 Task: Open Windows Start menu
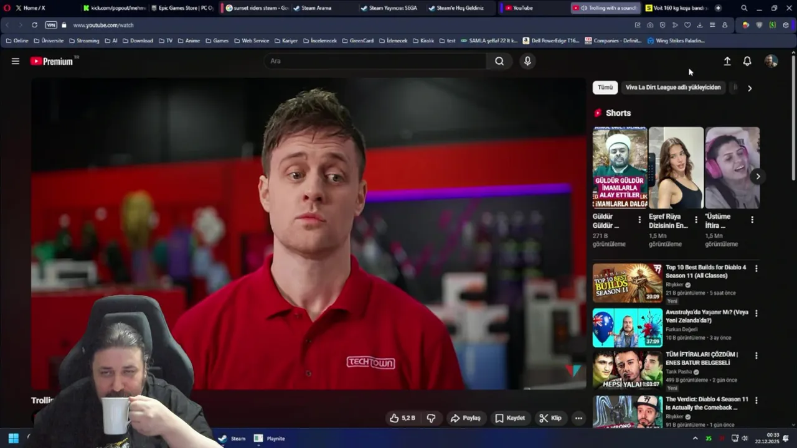click(14, 438)
